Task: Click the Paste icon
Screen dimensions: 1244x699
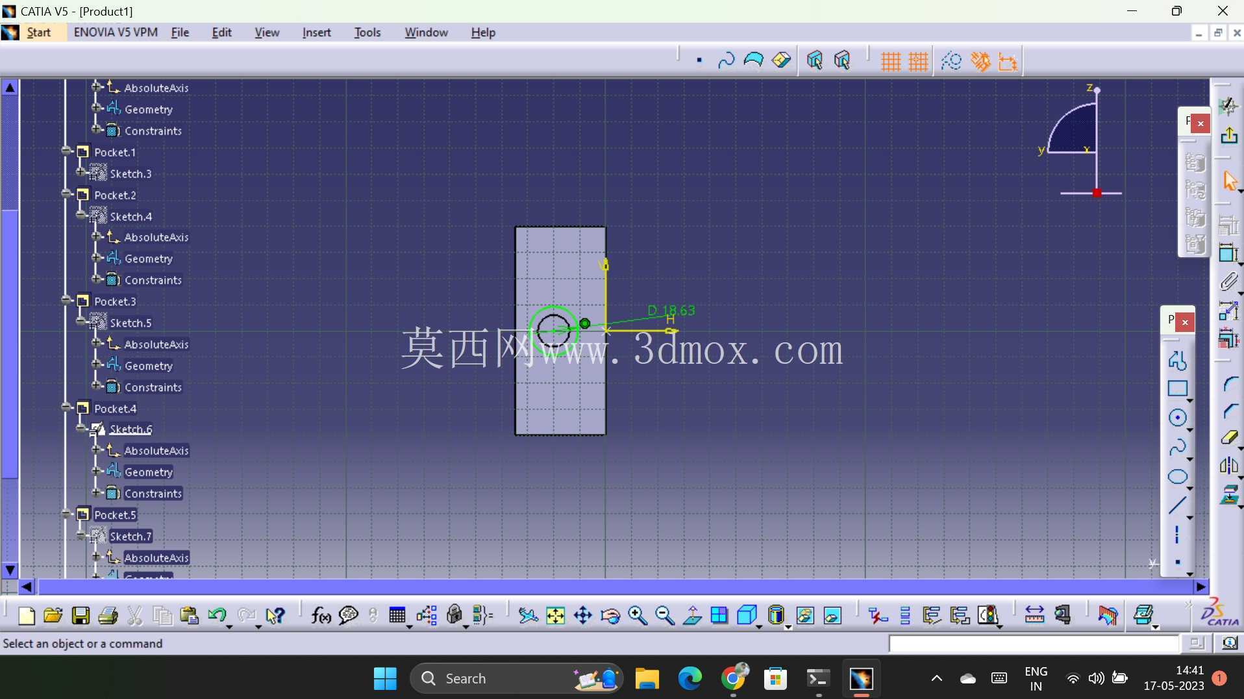Action: [190, 615]
